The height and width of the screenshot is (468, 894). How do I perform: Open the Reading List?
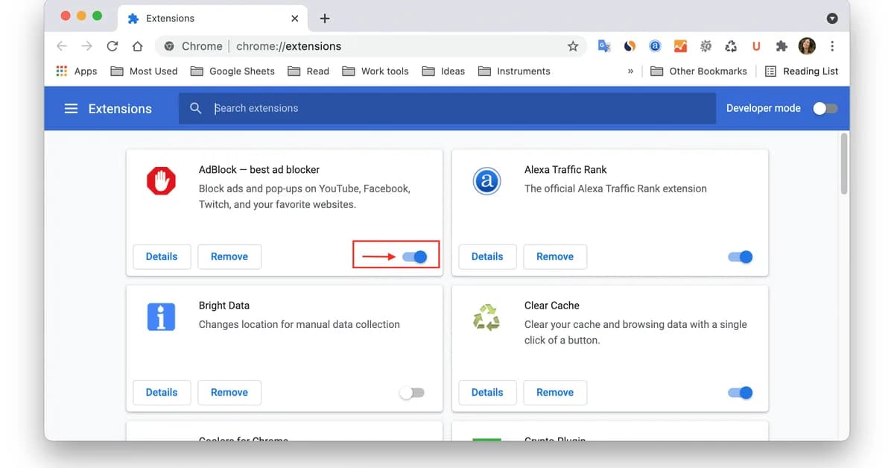tap(802, 72)
